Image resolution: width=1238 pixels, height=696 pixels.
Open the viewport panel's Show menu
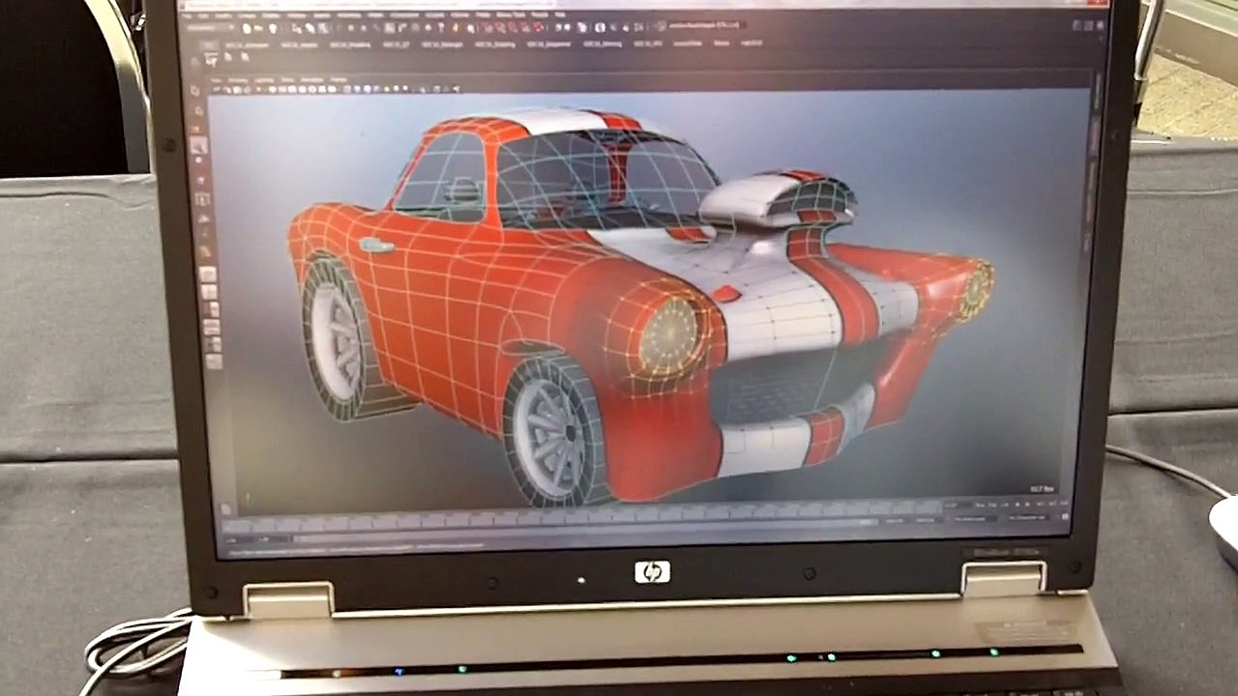(286, 78)
